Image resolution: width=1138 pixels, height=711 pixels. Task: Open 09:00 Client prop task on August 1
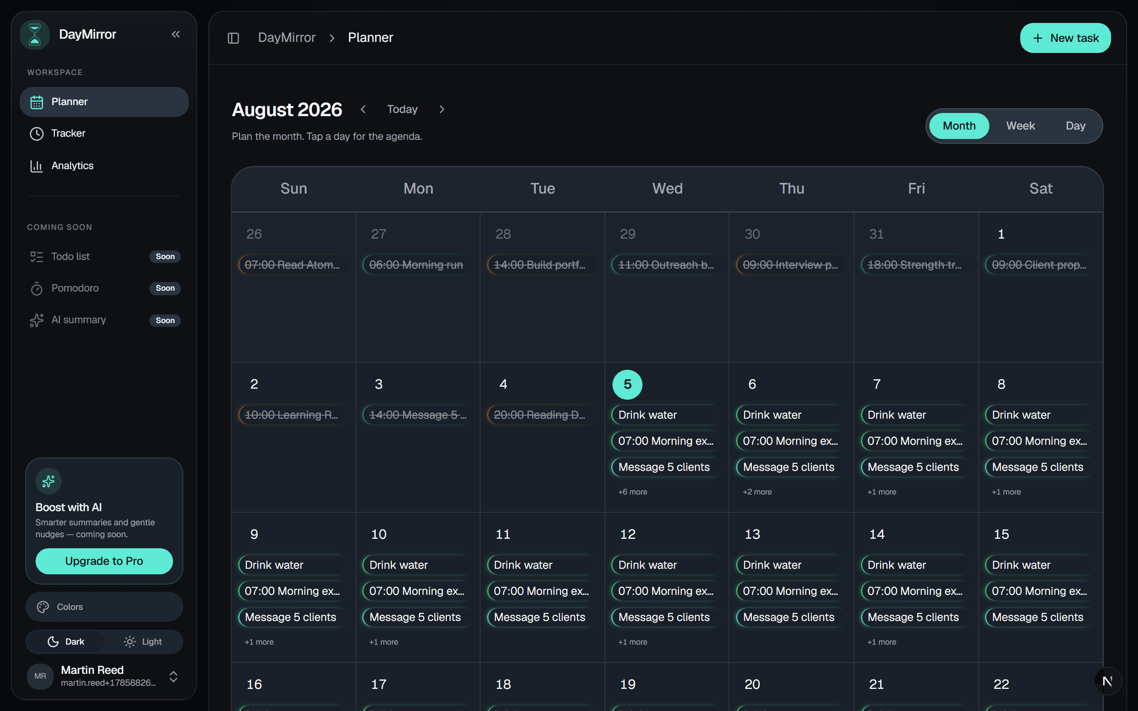(1040, 265)
